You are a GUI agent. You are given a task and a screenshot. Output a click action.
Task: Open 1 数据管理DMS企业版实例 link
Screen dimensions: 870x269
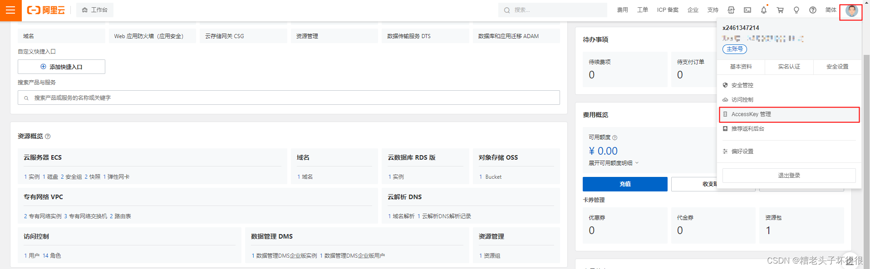(285, 256)
